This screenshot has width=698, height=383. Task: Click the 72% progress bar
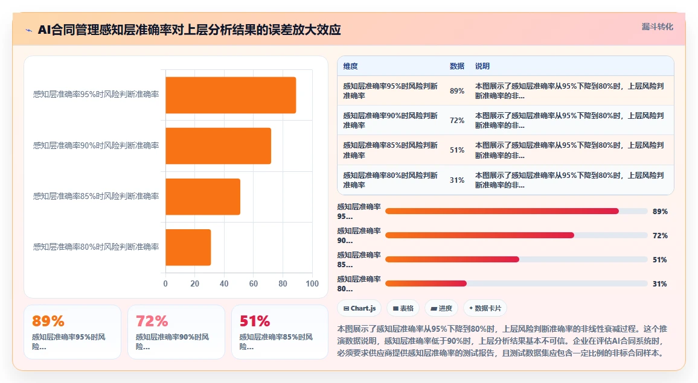coord(516,235)
